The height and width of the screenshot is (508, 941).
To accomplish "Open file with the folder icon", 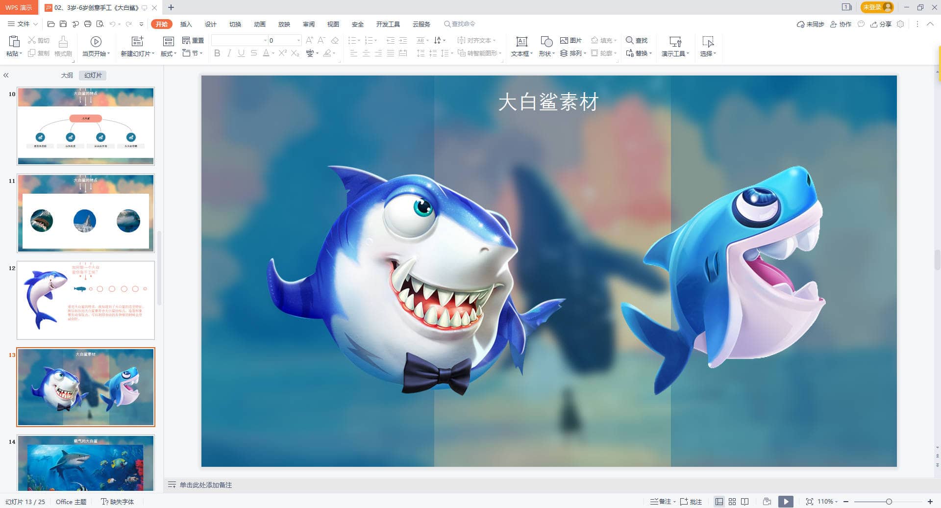I will [x=51, y=24].
